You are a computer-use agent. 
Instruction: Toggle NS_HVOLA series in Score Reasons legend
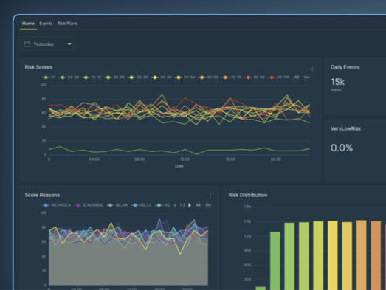(57, 205)
